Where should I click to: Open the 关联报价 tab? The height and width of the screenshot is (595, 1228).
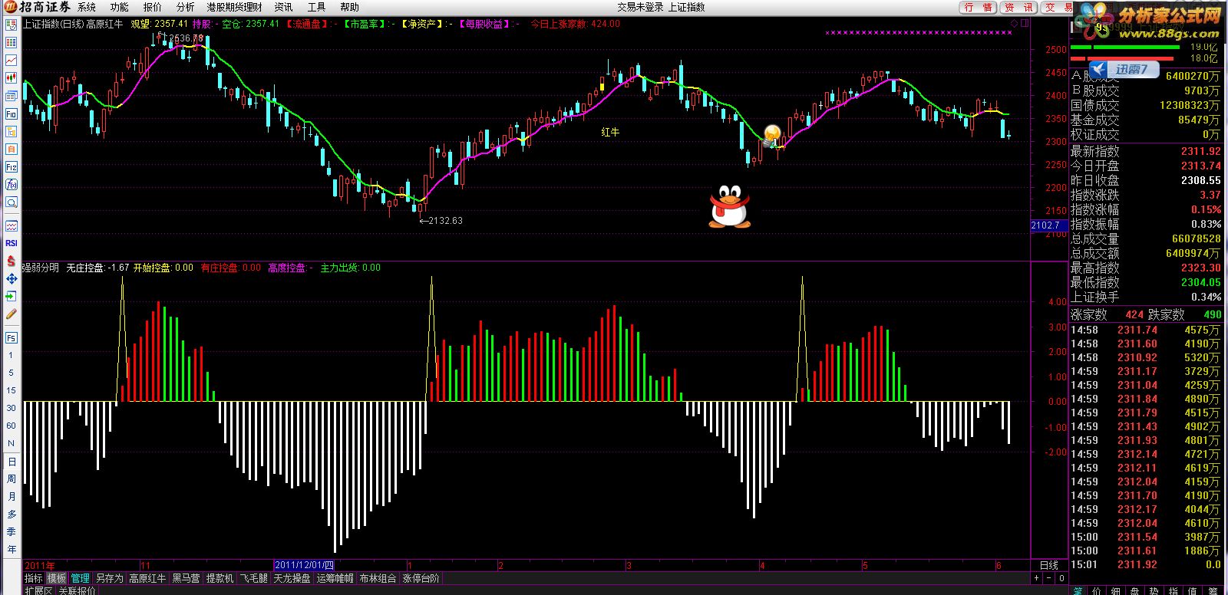pos(78,590)
